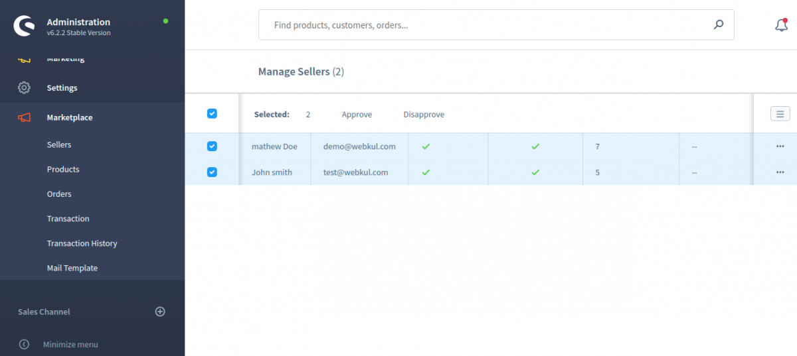Click the search magnifier icon
This screenshot has width=797, height=356.
[719, 25]
